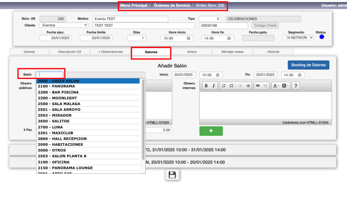The image size is (347, 202).
Task: Click the blue Status indicator circle
Action: 321,37
